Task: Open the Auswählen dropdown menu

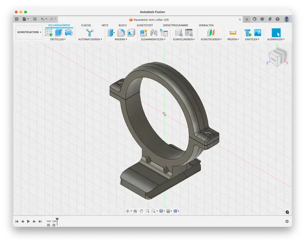Action: [275, 39]
